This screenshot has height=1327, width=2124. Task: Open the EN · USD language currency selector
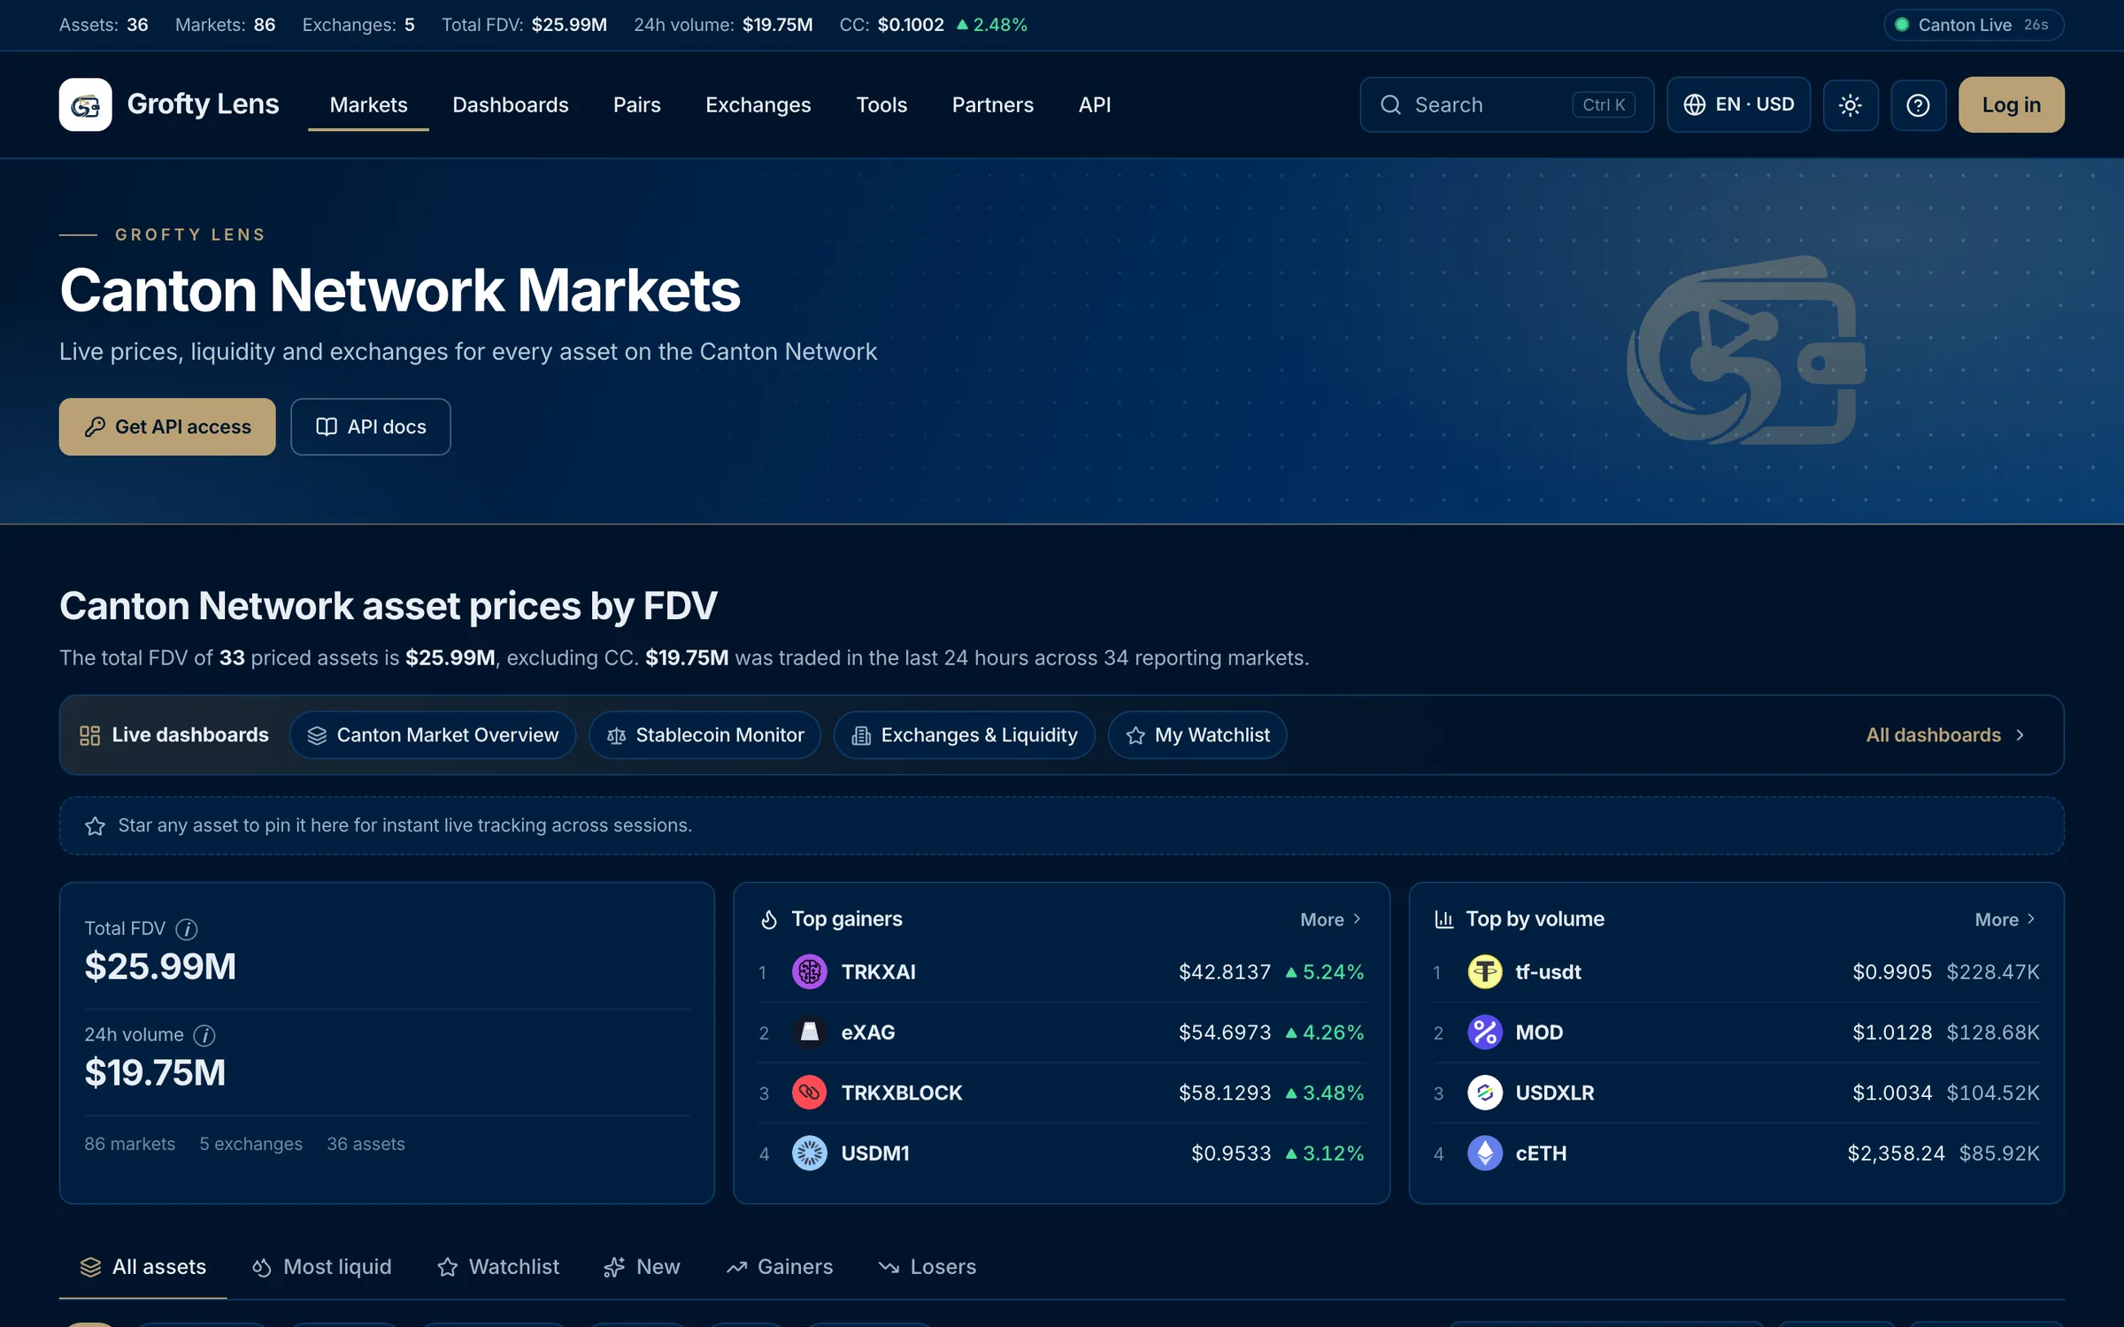(1738, 104)
